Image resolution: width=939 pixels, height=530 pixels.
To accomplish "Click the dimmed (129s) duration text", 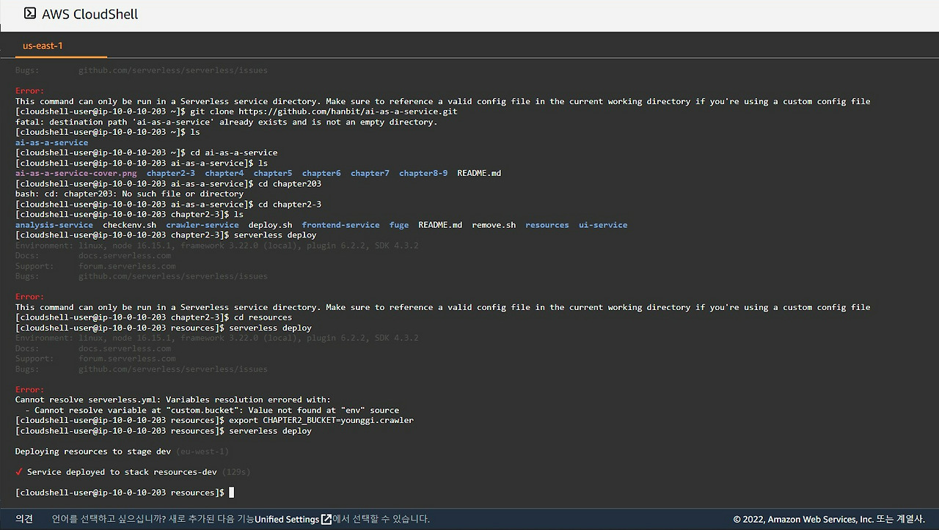I will [236, 472].
